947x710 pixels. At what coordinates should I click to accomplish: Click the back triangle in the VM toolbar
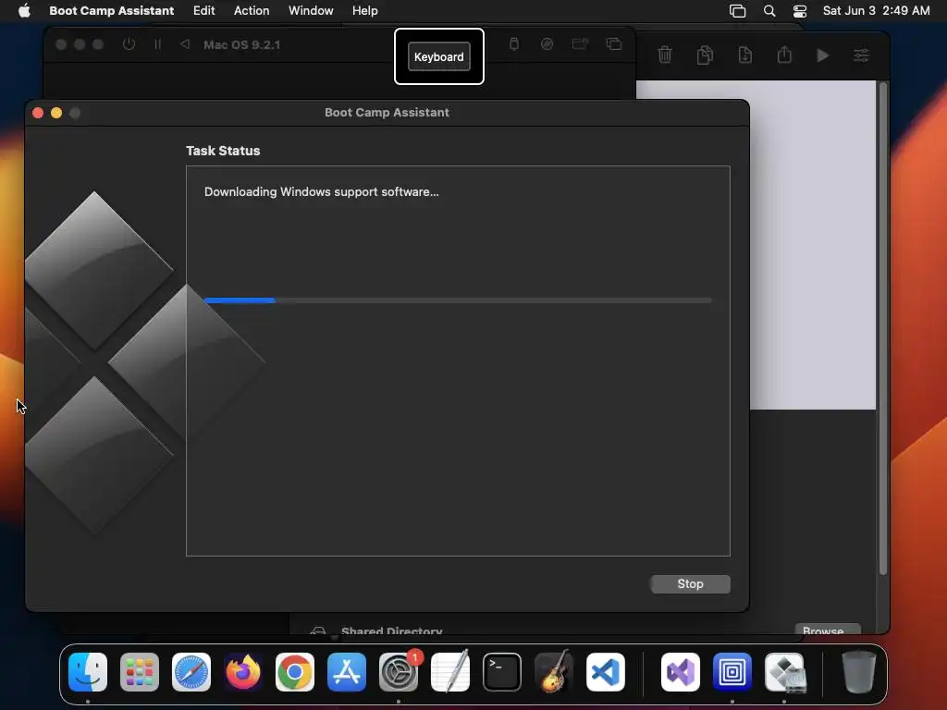[185, 44]
